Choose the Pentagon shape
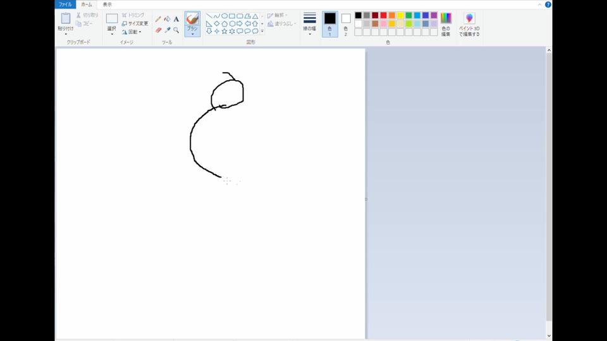 (224, 23)
